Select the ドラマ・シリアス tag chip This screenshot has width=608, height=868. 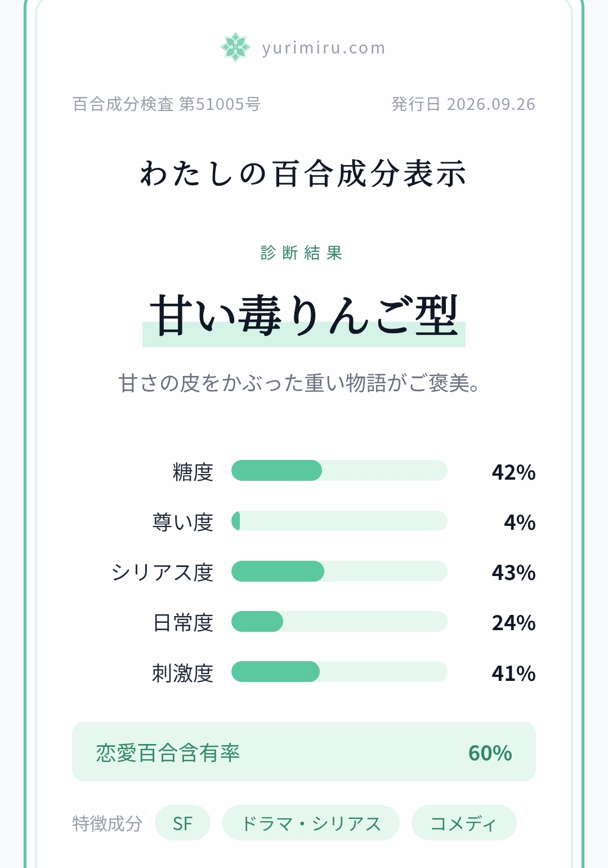click(311, 823)
